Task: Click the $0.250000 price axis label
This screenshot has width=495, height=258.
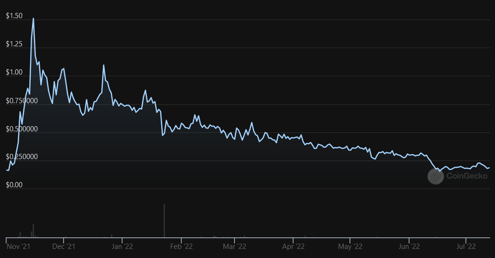Action: 22,157
